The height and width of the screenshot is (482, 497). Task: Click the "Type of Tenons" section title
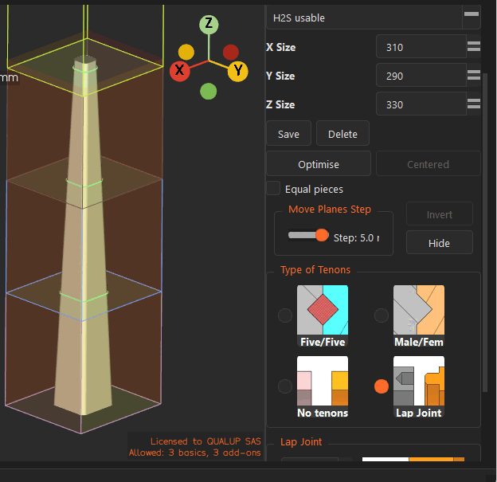(315, 269)
